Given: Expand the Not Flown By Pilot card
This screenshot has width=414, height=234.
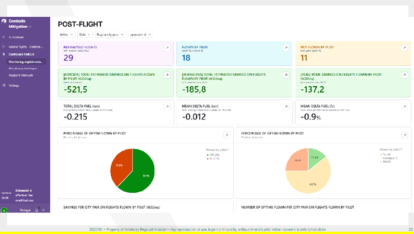Looking at the screenshot, I should tap(405, 48).
